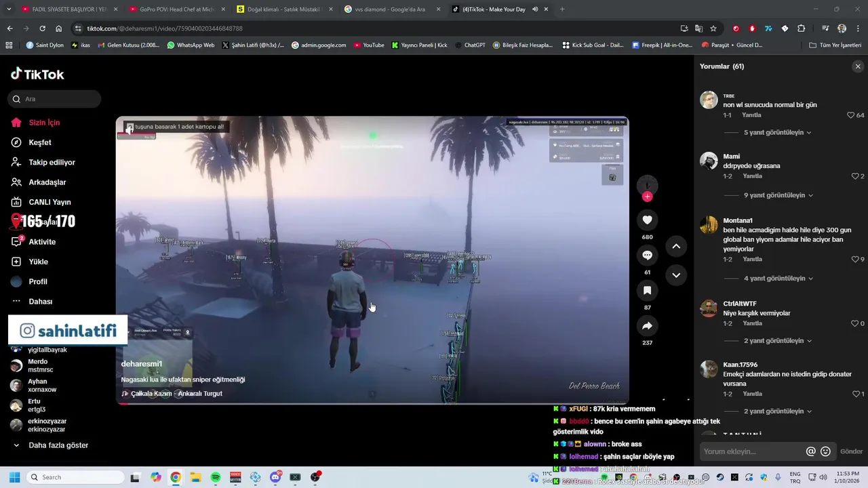Image resolution: width=868 pixels, height=488 pixels.
Task: Focus the Yorum ekleyin comment box
Action: pos(753,451)
